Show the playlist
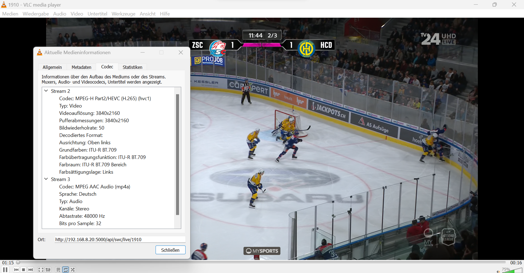Screen dimensions: 524x273 [58, 270]
